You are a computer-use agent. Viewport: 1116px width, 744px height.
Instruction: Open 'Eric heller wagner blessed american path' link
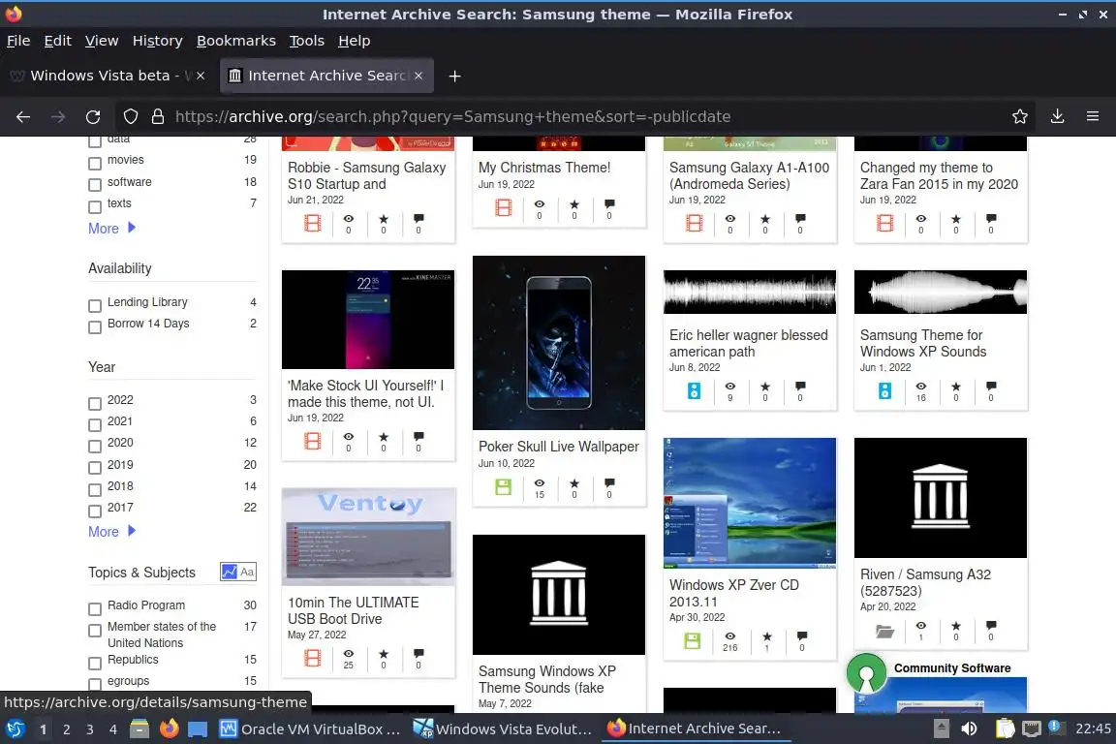pos(748,343)
